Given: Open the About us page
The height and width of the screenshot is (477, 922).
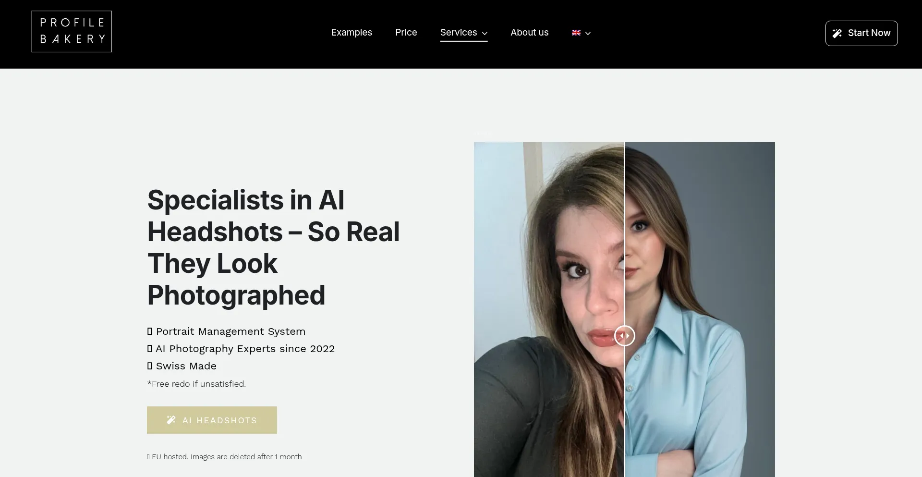Looking at the screenshot, I should point(529,32).
